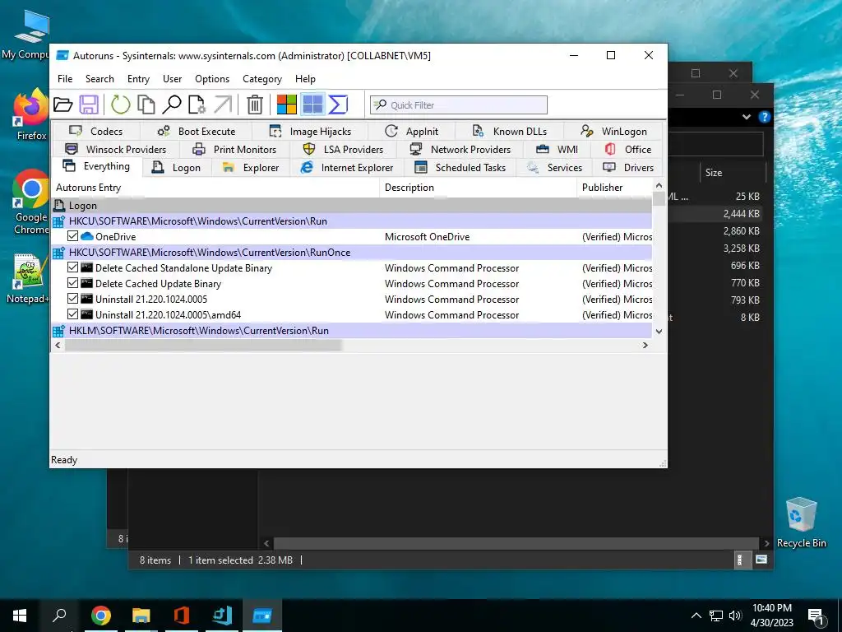The height and width of the screenshot is (632, 842).
Task: Open the Entry menu
Action: pyautogui.click(x=138, y=79)
